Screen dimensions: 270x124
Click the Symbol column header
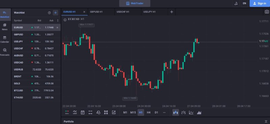coord(18,21)
